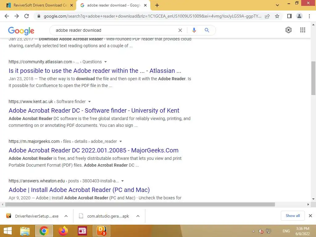Close the ReviverSoft Drivers Download tab
The width and height of the screenshot is (316, 237).
(x=72, y=6)
